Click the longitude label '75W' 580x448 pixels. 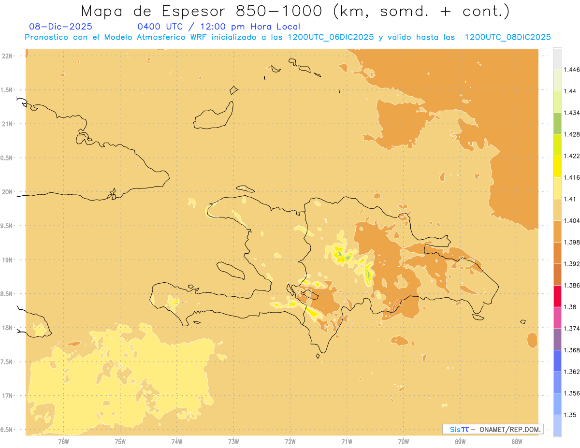coord(120,441)
